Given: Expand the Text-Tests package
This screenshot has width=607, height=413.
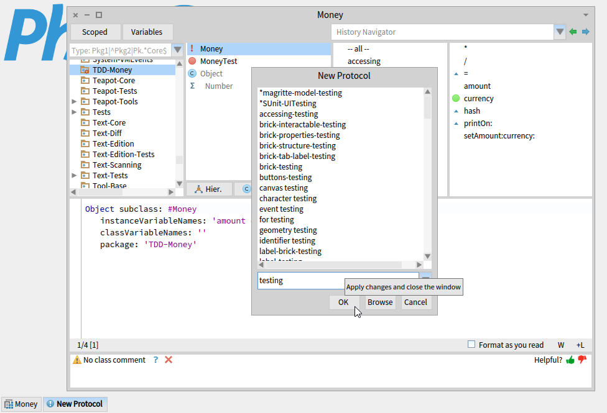Looking at the screenshot, I should (75, 176).
